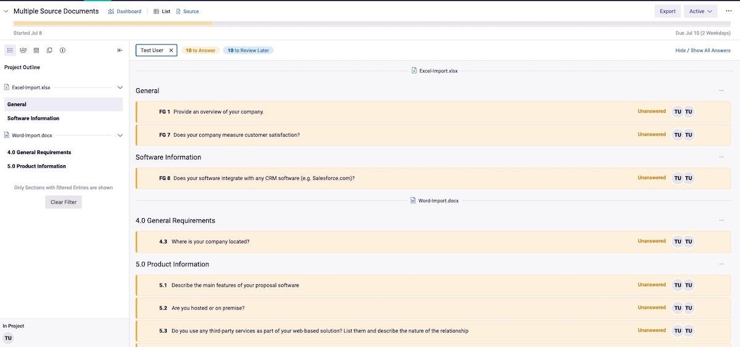Switch to the Source view
The height and width of the screenshot is (347, 740).
tap(187, 11)
